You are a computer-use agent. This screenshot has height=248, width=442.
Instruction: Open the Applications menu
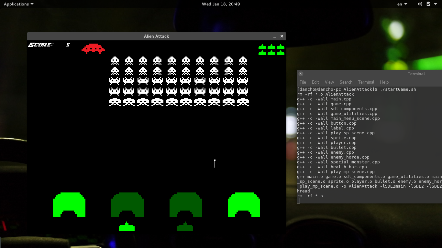click(18, 4)
